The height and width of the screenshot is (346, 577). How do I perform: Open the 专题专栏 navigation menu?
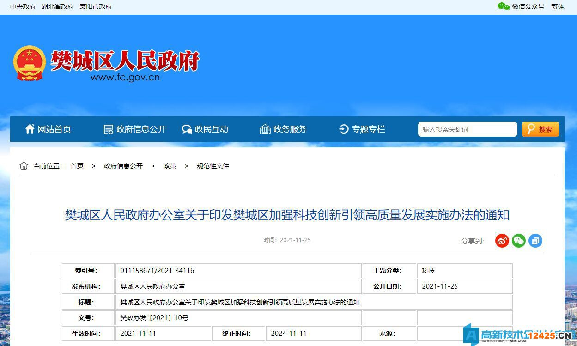[x=362, y=129]
